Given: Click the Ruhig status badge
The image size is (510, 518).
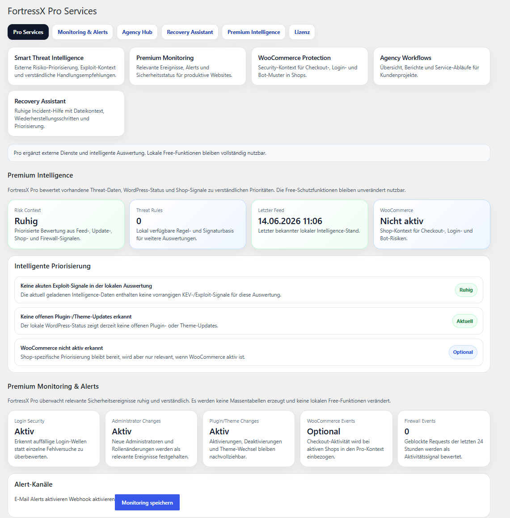Looking at the screenshot, I should (466, 290).
